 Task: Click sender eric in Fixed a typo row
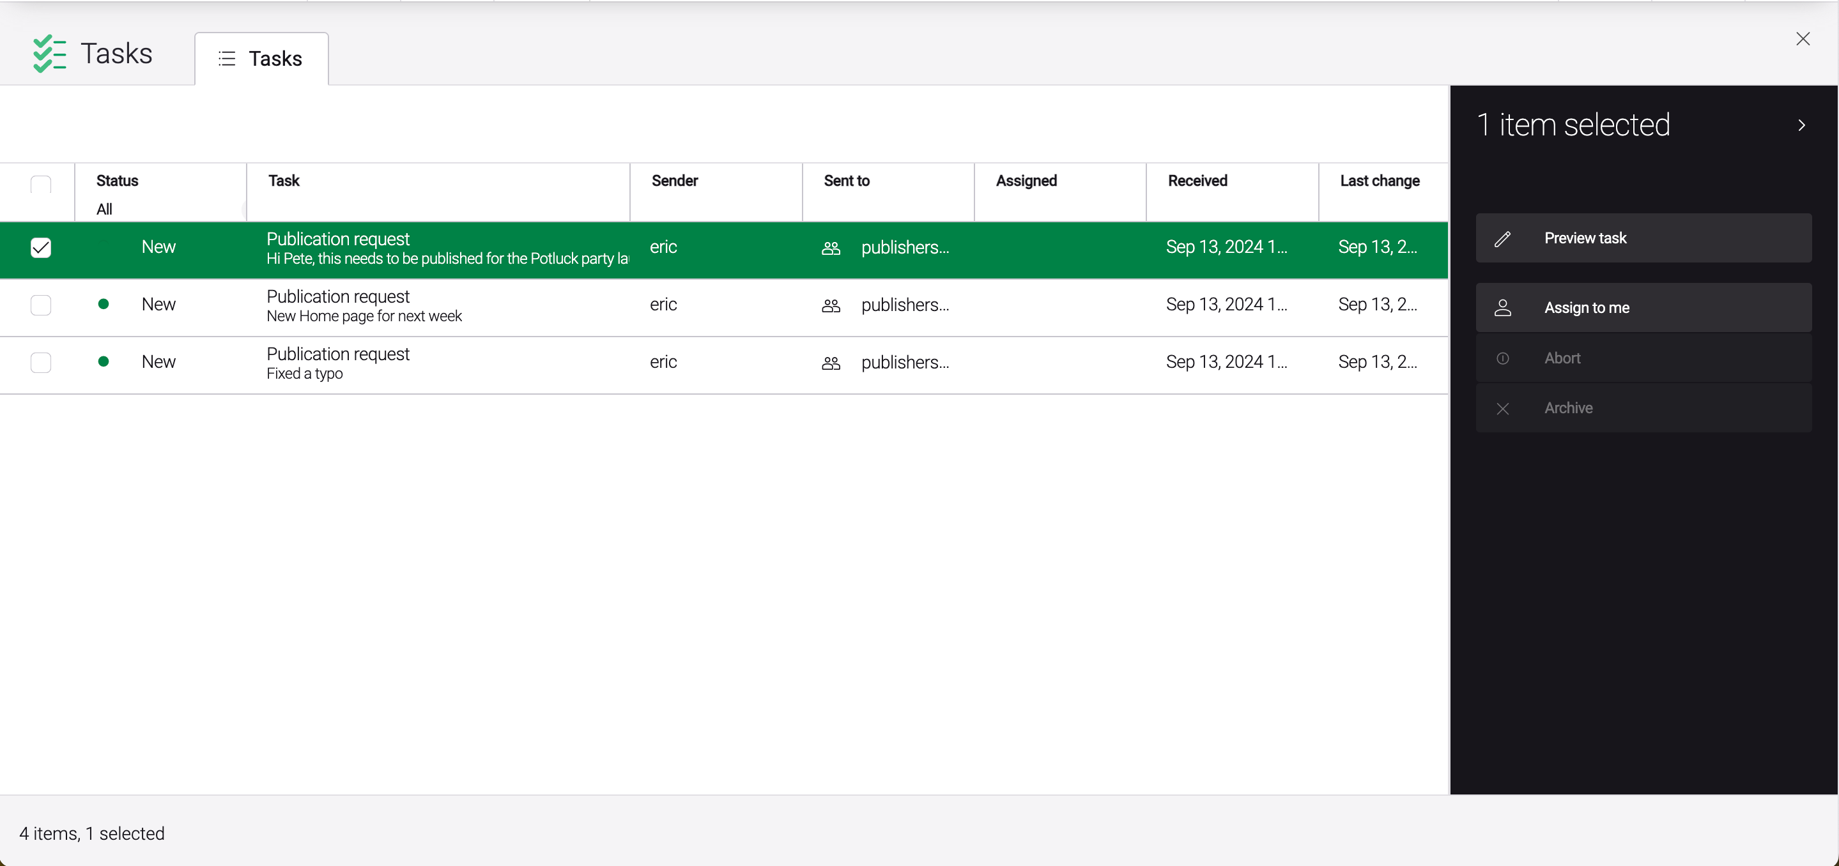tap(663, 362)
